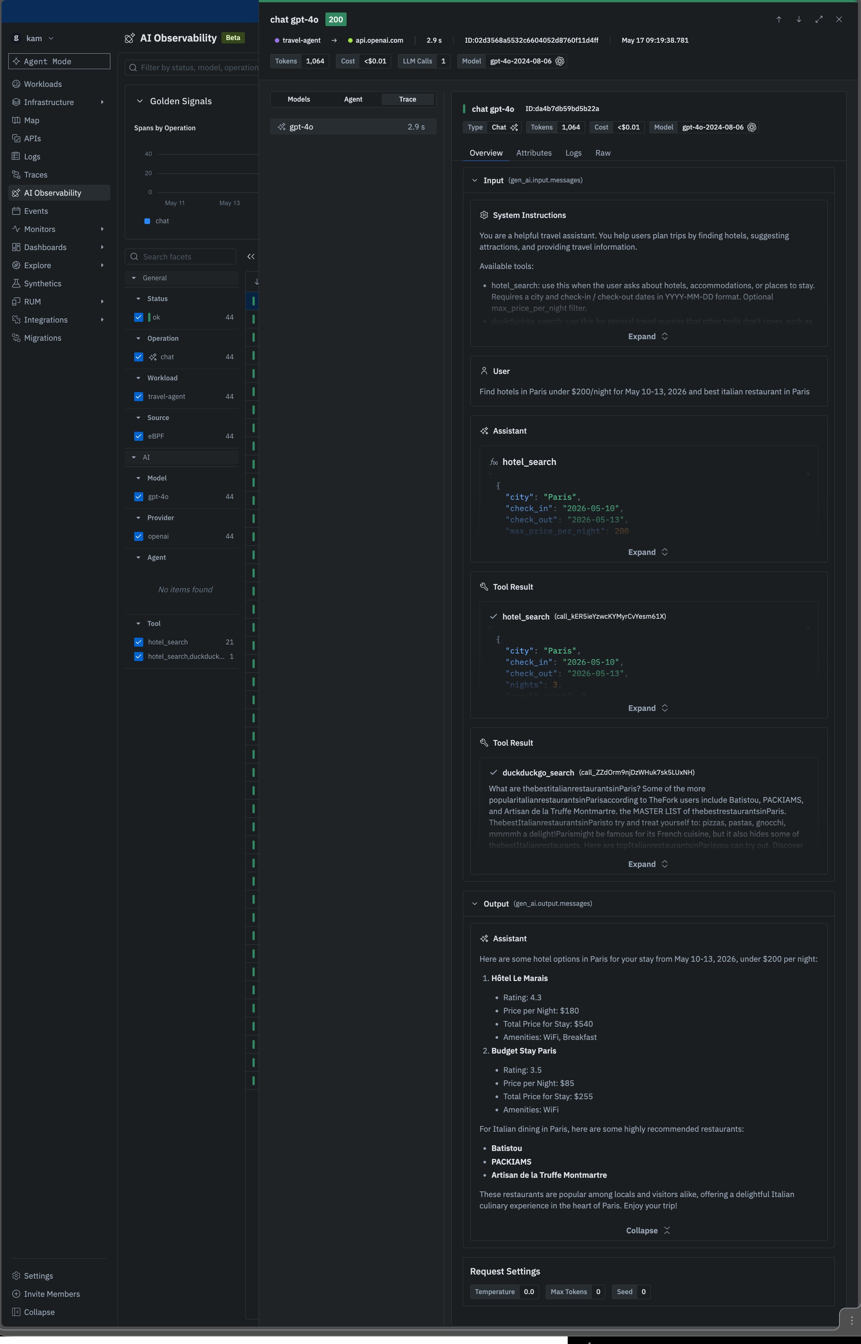Uncheck the chat operation filter
This screenshot has width=861, height=1344.
pyautogui.click(x=139, y=357)
